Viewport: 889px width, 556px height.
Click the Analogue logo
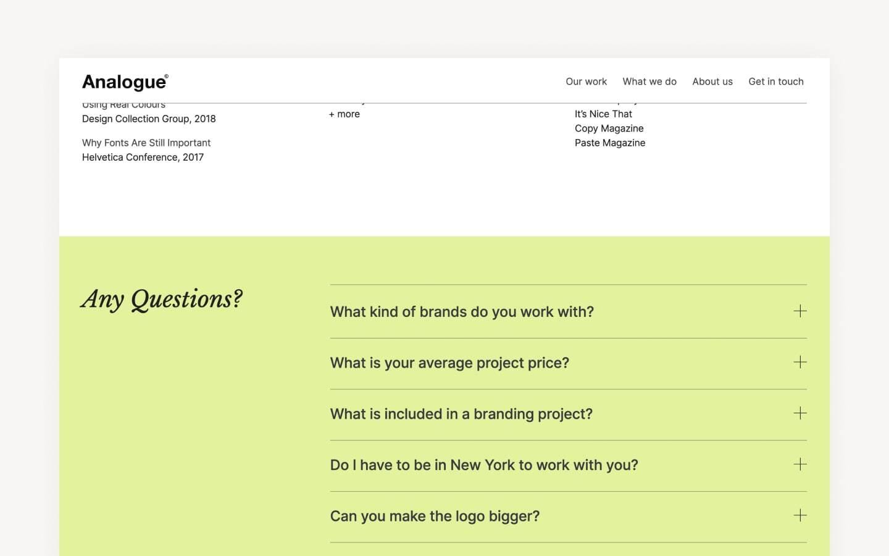124,81
